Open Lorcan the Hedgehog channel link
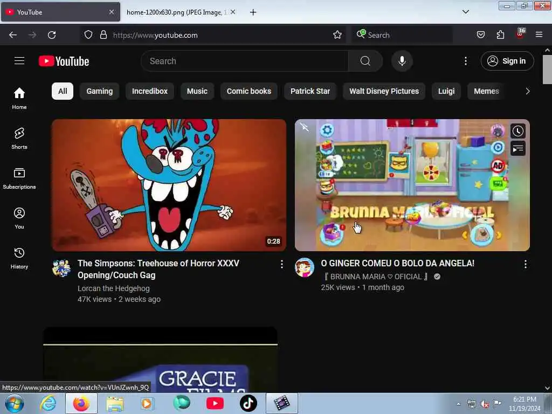The height and width of the screenshot is (414, 552). (113, 288)
